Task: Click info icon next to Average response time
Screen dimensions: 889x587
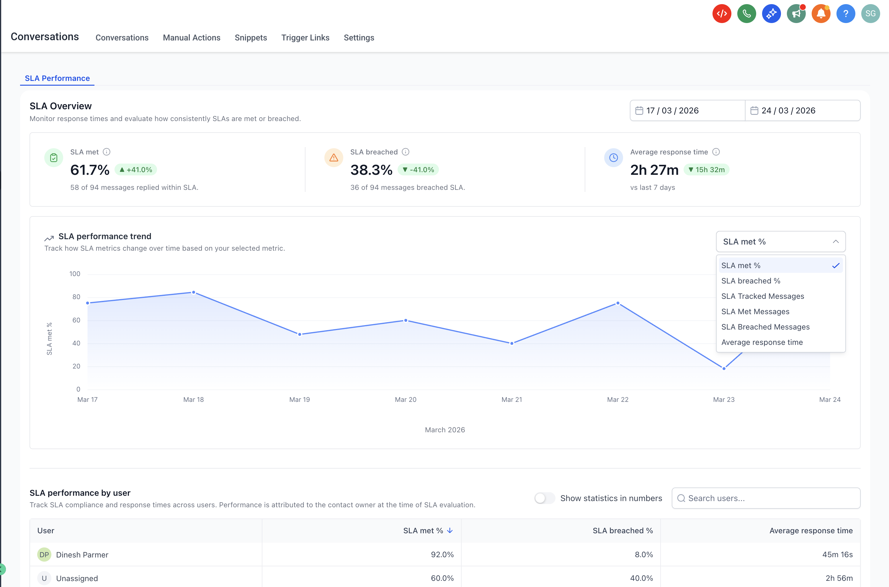Action: tap(716, 151)
